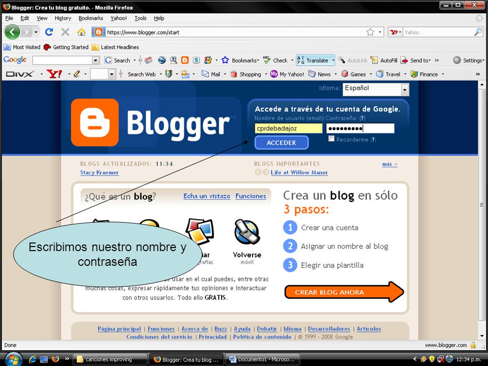Open Yahoo Games toolbar item
The height and width of the screenshot is (366, 488).
click(x=353, y=74)
